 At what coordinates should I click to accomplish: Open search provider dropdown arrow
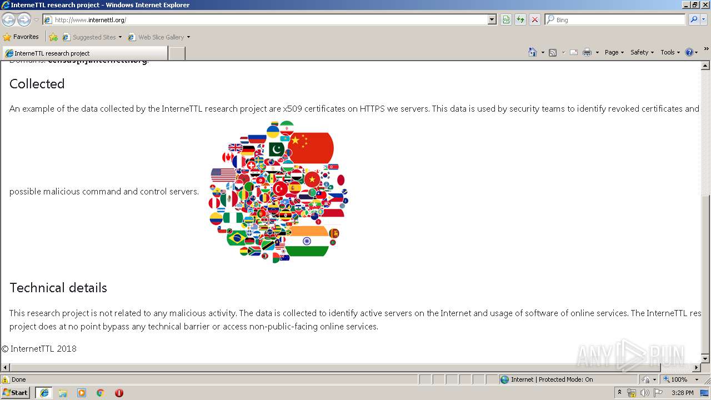[x=704, y=20]
